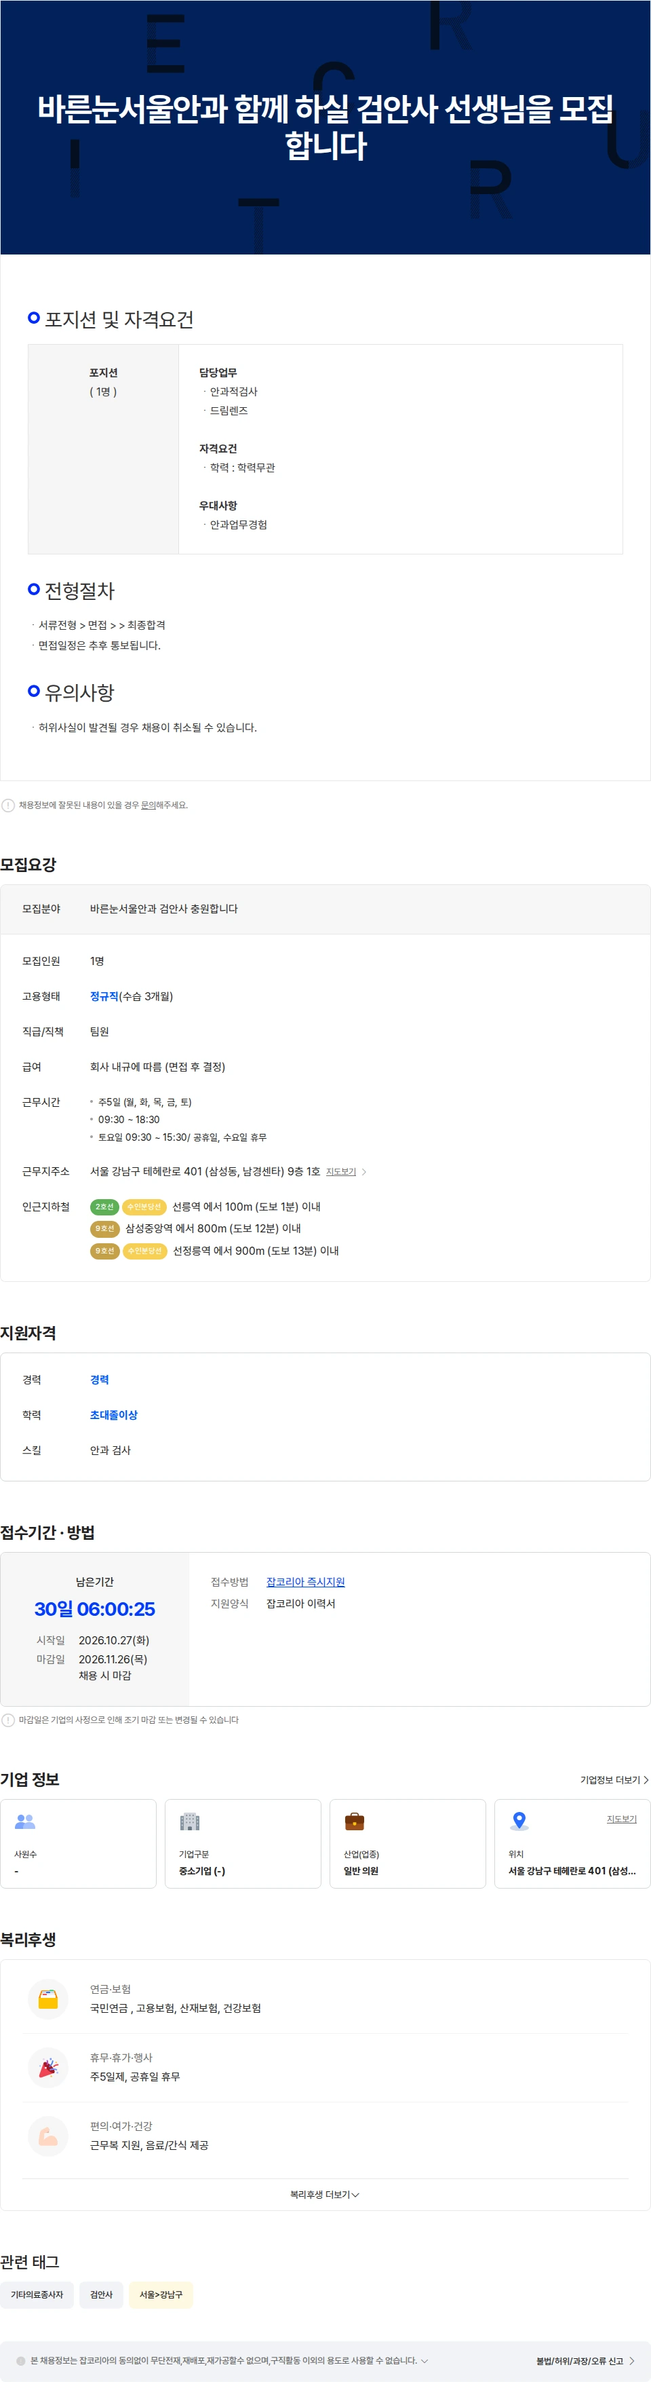The image size is (651, 2382).
Task: Click the 9호선 badge for 선정릉역
Action: (x=104, y=1251)
